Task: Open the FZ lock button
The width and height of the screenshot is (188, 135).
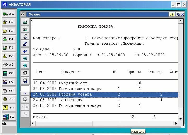Action: coord(9,99)
